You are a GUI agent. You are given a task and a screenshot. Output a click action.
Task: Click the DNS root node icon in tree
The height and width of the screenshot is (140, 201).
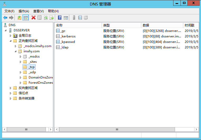point(5,25)
